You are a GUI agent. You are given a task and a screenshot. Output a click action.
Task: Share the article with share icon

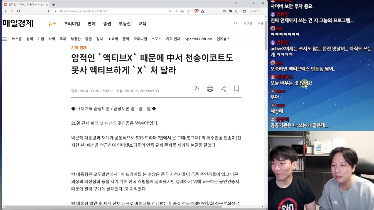click(x=223, y=89)
